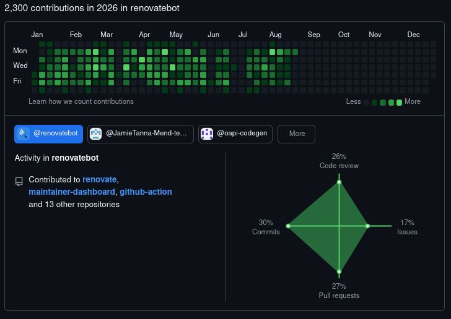This screenshot has height=319, width=451.
Task: Click the 'Sep' month label
Action: pyautogui.click(x=313, y=35)
